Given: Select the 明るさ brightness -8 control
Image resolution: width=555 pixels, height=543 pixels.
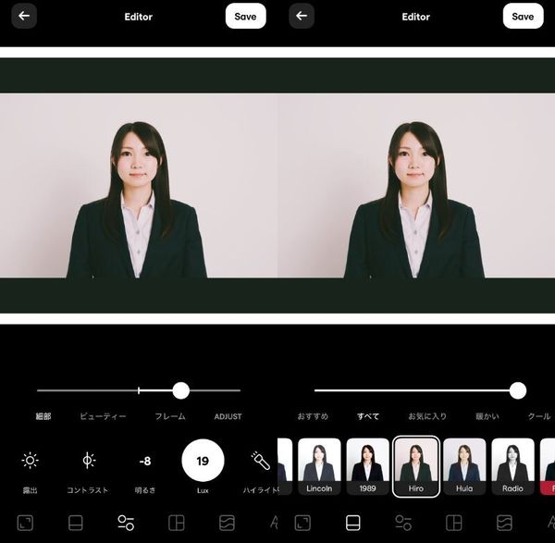Looking at the screenshot, I should pyautogui.click(x=145, y=461).
